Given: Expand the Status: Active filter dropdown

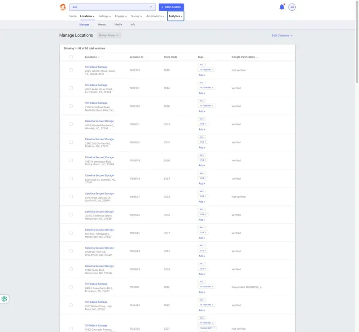Looking at the screenshot, I should 109,35.
